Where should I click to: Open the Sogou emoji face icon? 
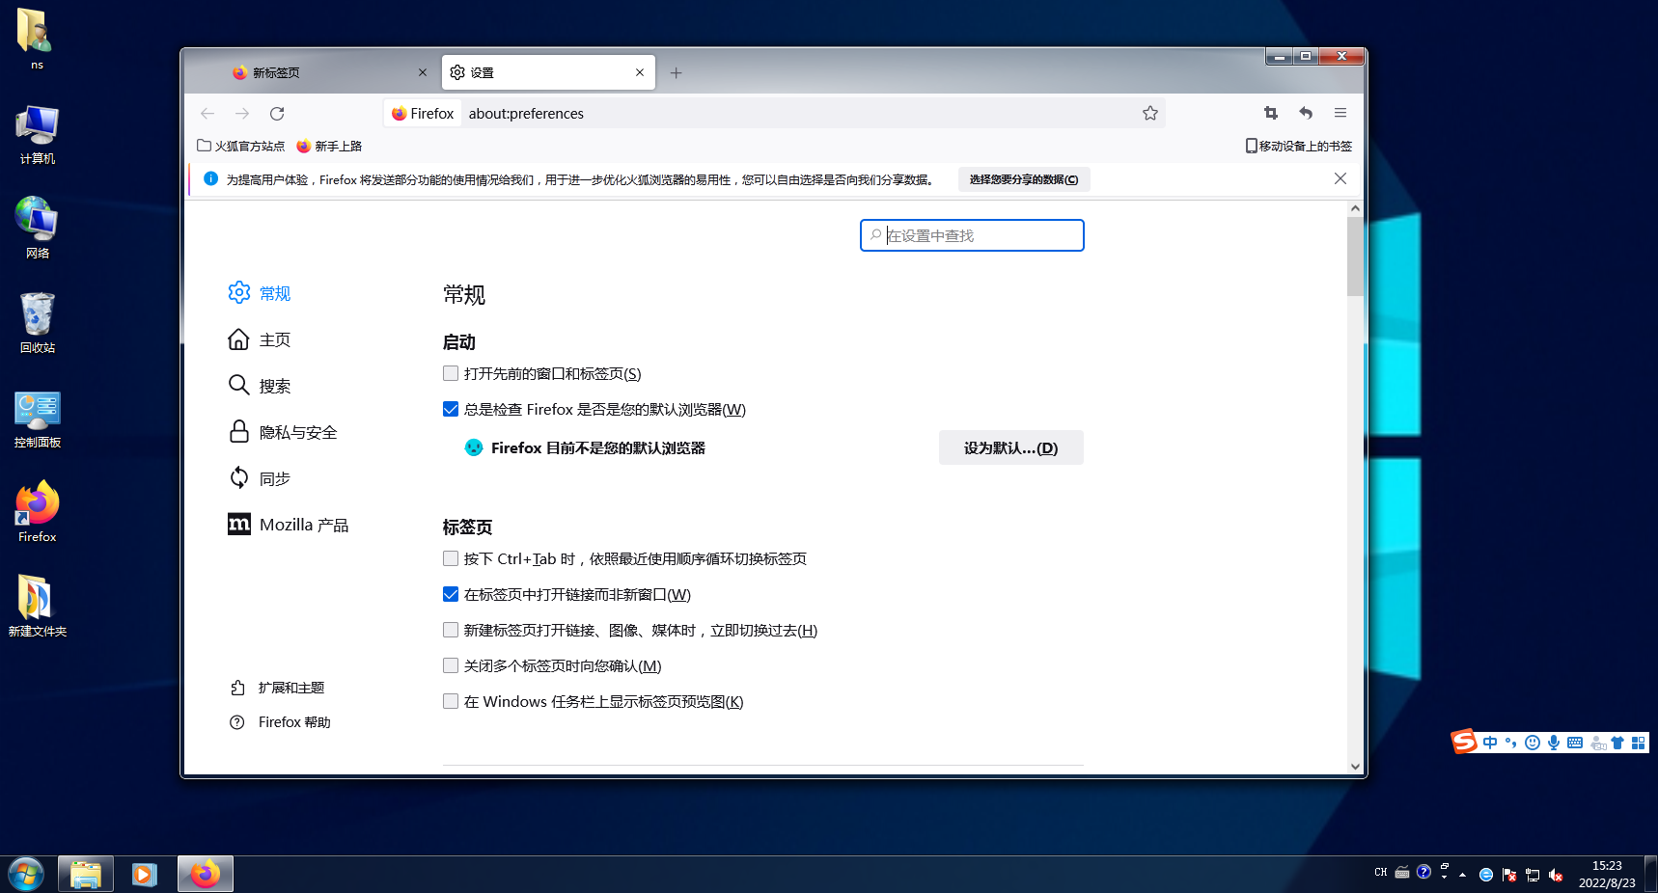[x=1533, y=743]
